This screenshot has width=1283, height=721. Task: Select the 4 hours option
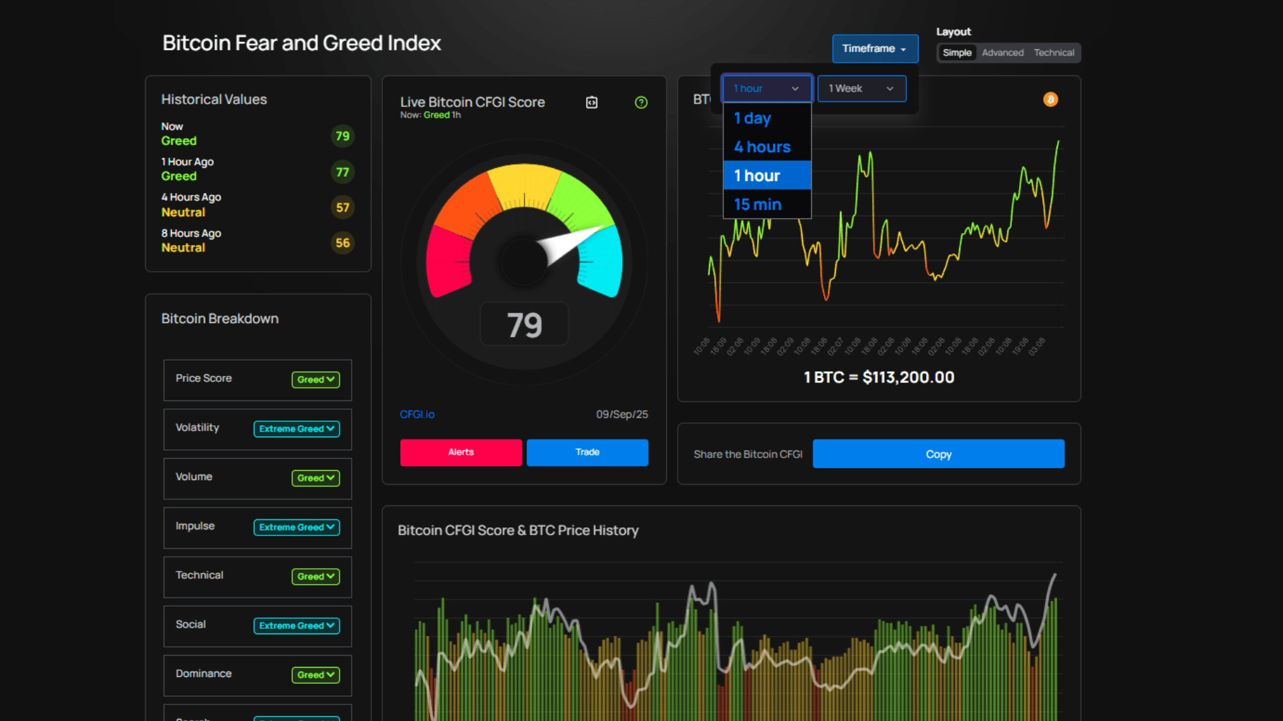coord(762,147)
